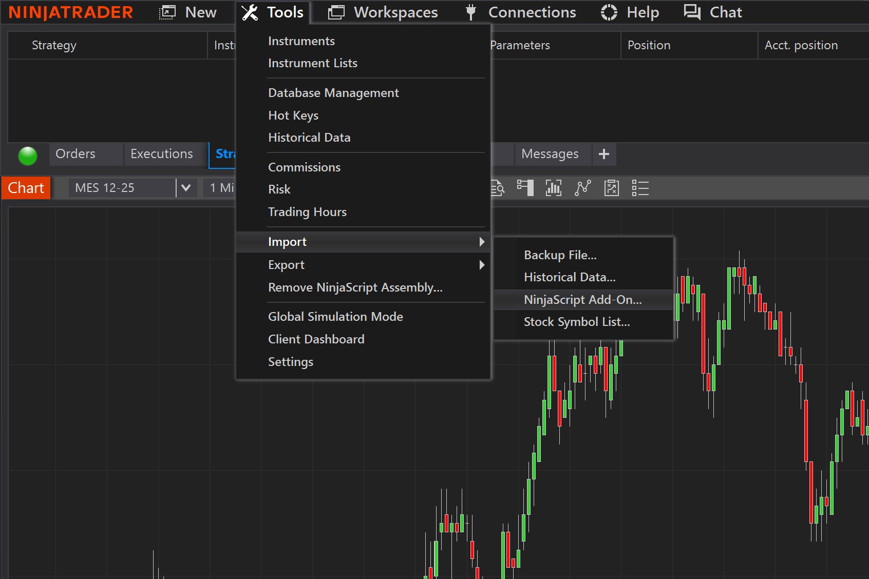
Task: Open Data Series via bar-chart icon
Action: [x=553, y=188]
